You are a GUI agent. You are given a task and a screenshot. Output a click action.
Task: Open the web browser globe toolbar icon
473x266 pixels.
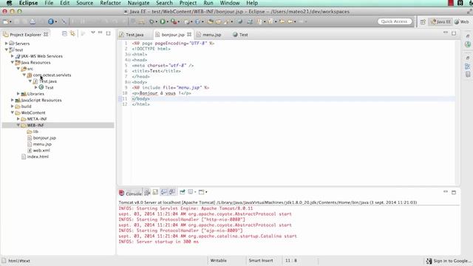[x=51, y=21]
